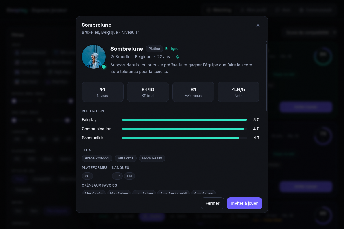The image size is (344, 229).
Task: Click the scroll-down arrow of the dialog
Action: point(267,192)
